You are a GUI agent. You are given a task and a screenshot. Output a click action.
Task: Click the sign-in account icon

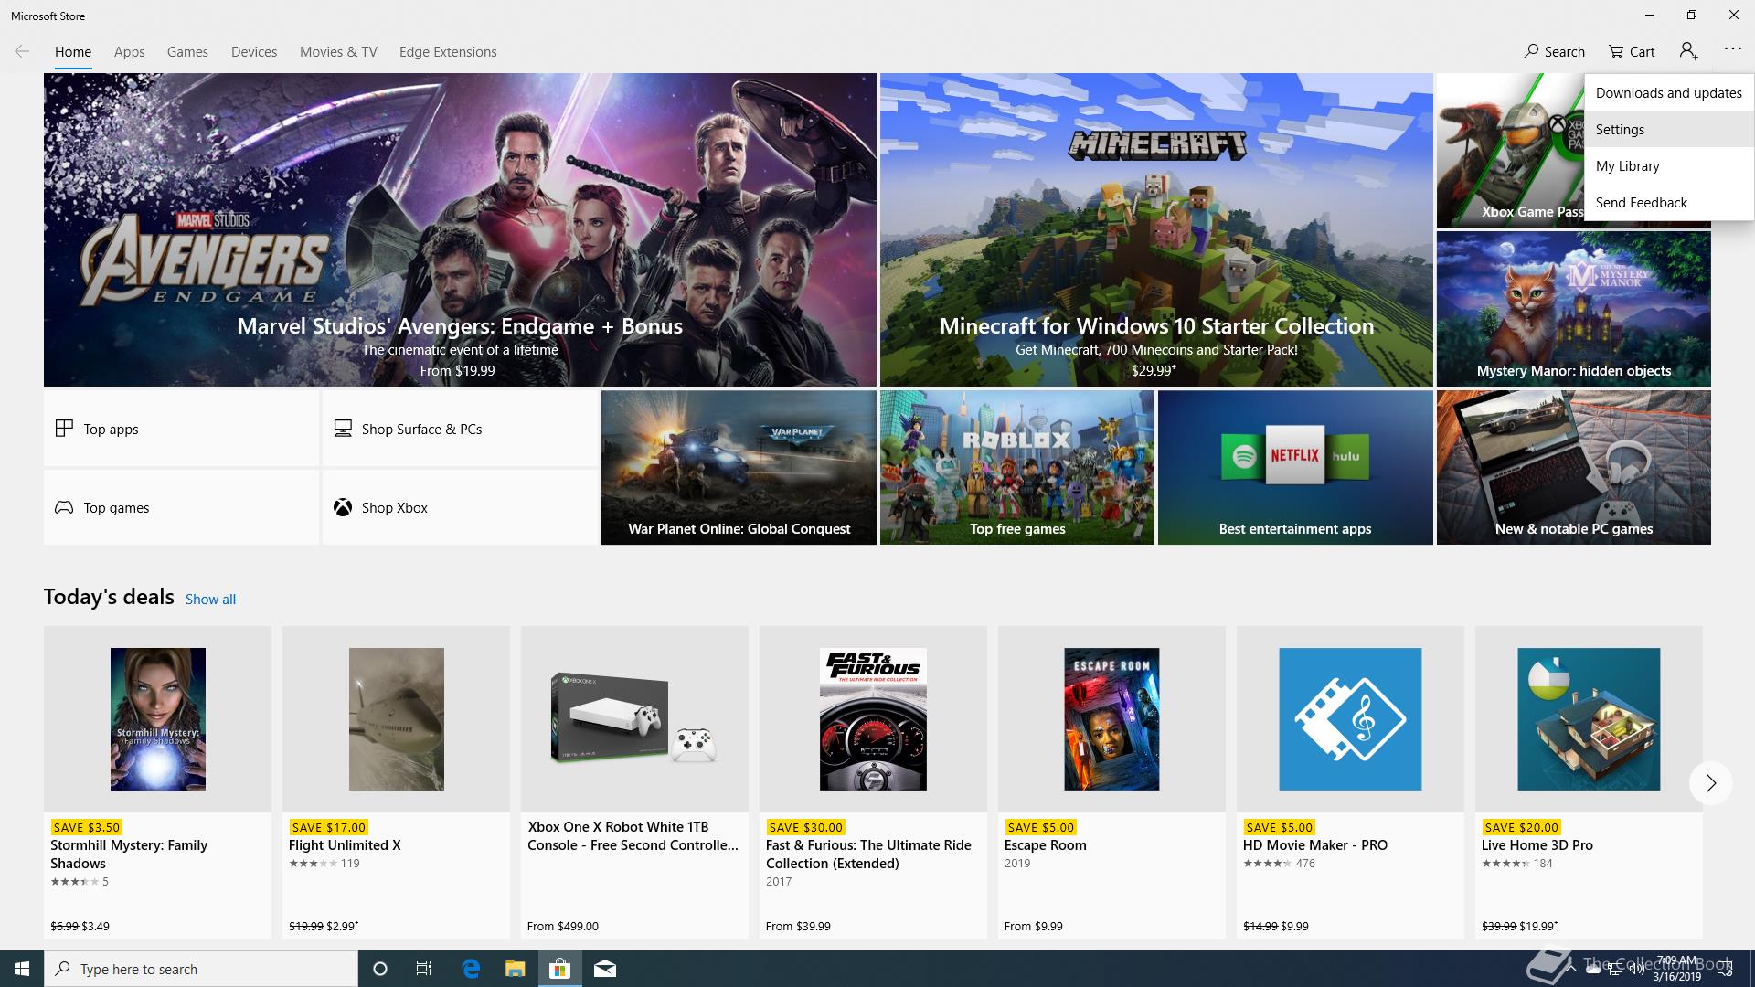1688,51
